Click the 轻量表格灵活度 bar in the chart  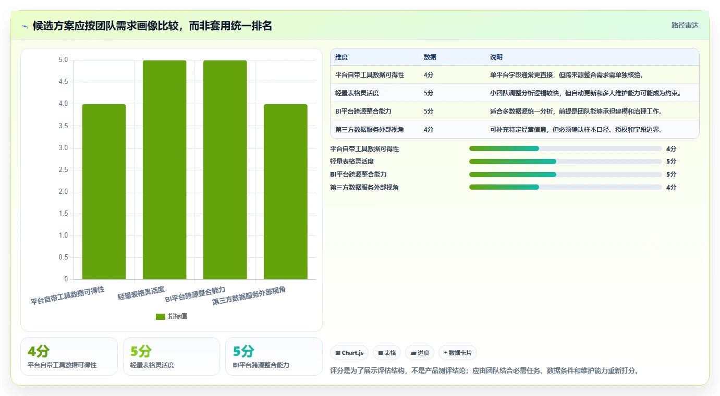[165, 170]
